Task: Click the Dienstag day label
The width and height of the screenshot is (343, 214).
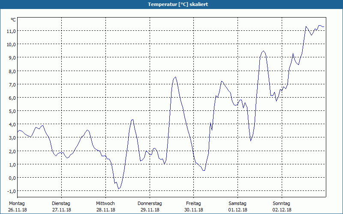Action: [x=61, y=204]
